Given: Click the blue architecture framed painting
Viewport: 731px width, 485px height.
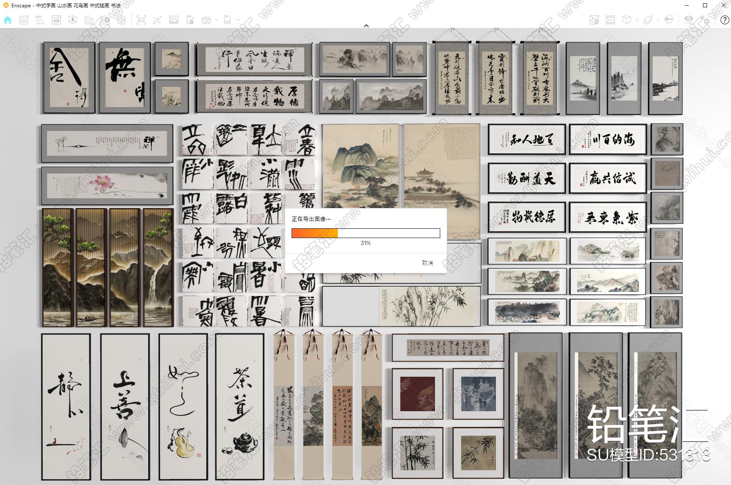Looking at the screenshot, I should click(478, 394).
